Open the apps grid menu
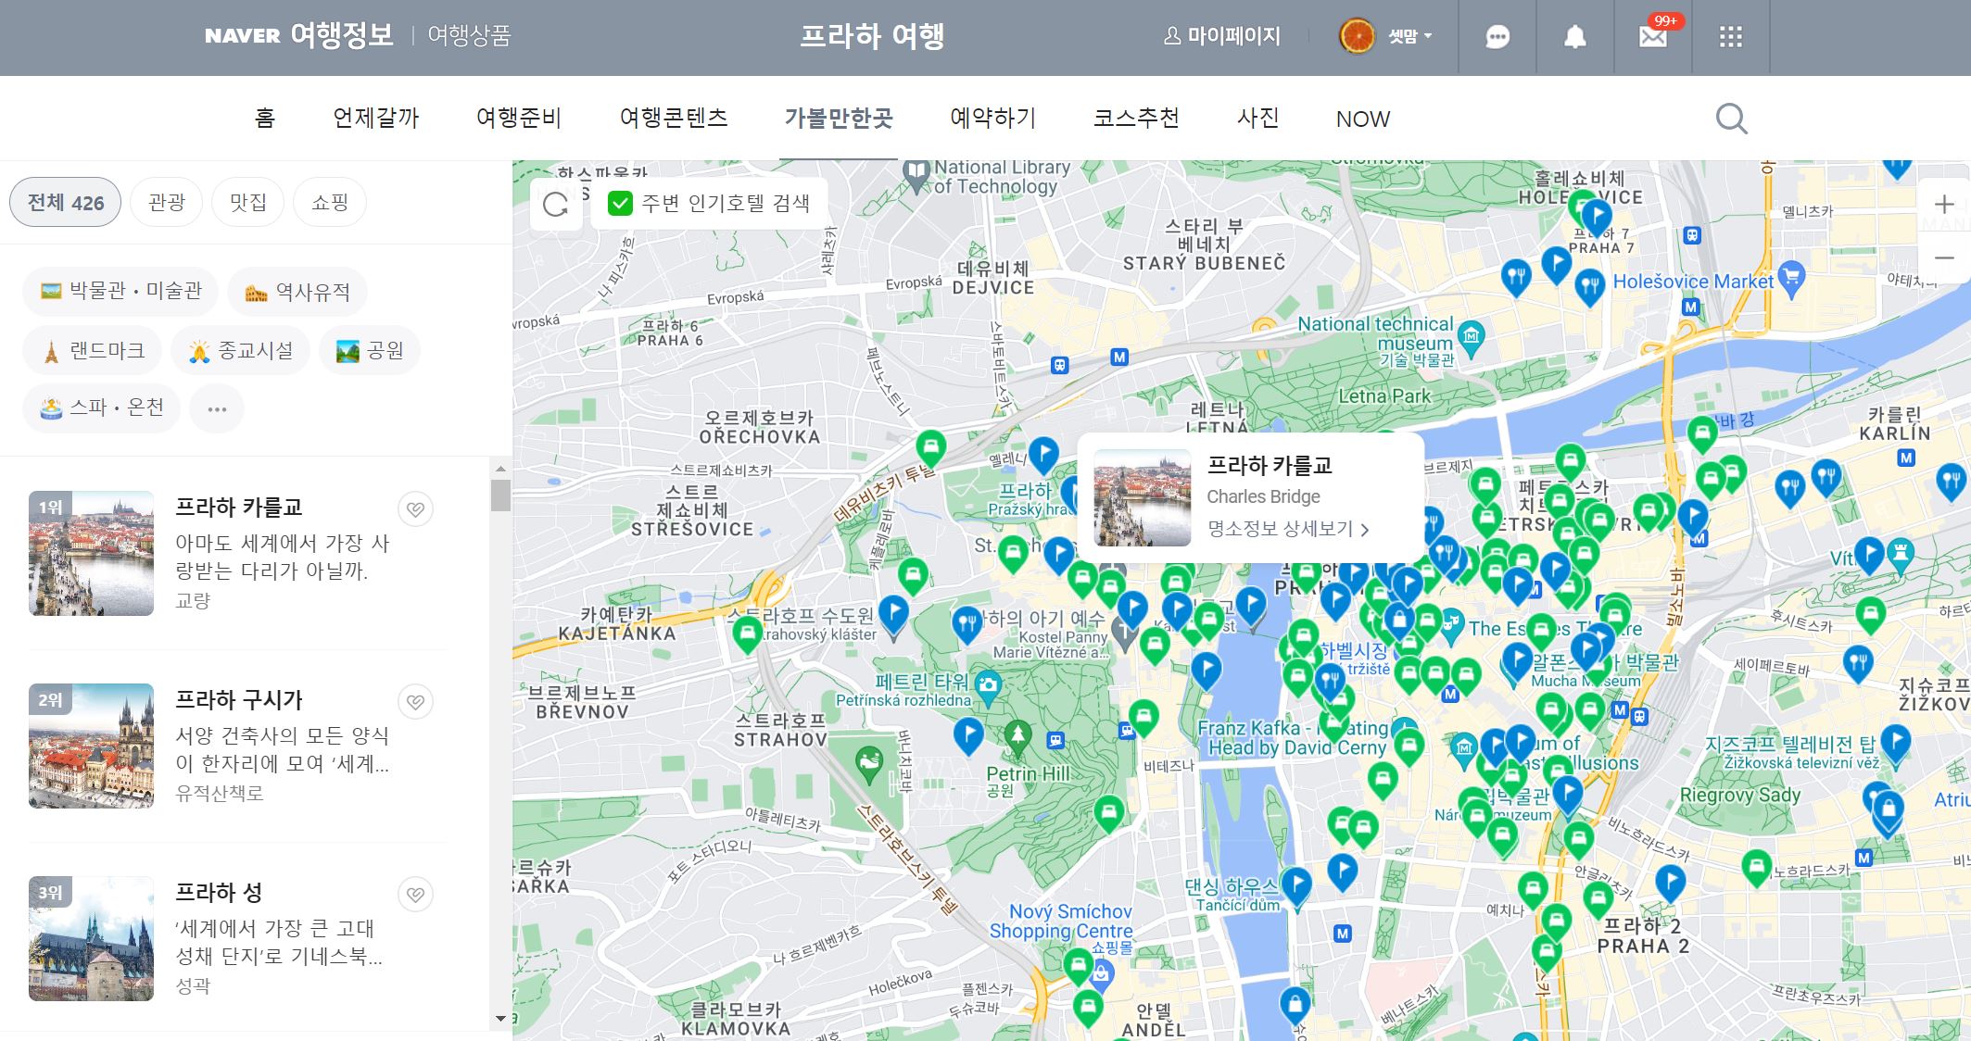 click(x=1730, y=37)
